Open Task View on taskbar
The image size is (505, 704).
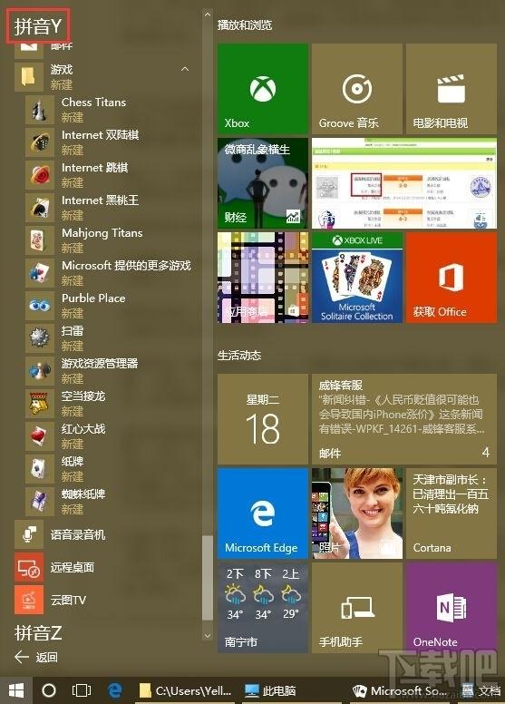tap(82, 690)
